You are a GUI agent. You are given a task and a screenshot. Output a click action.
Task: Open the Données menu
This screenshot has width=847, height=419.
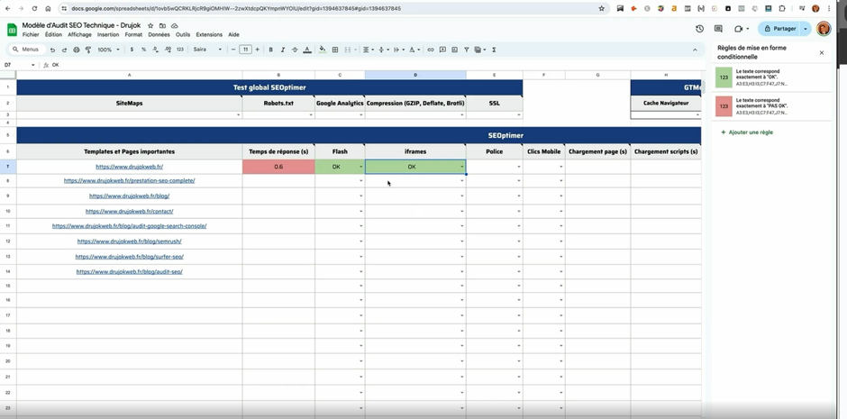click(159, 34)
